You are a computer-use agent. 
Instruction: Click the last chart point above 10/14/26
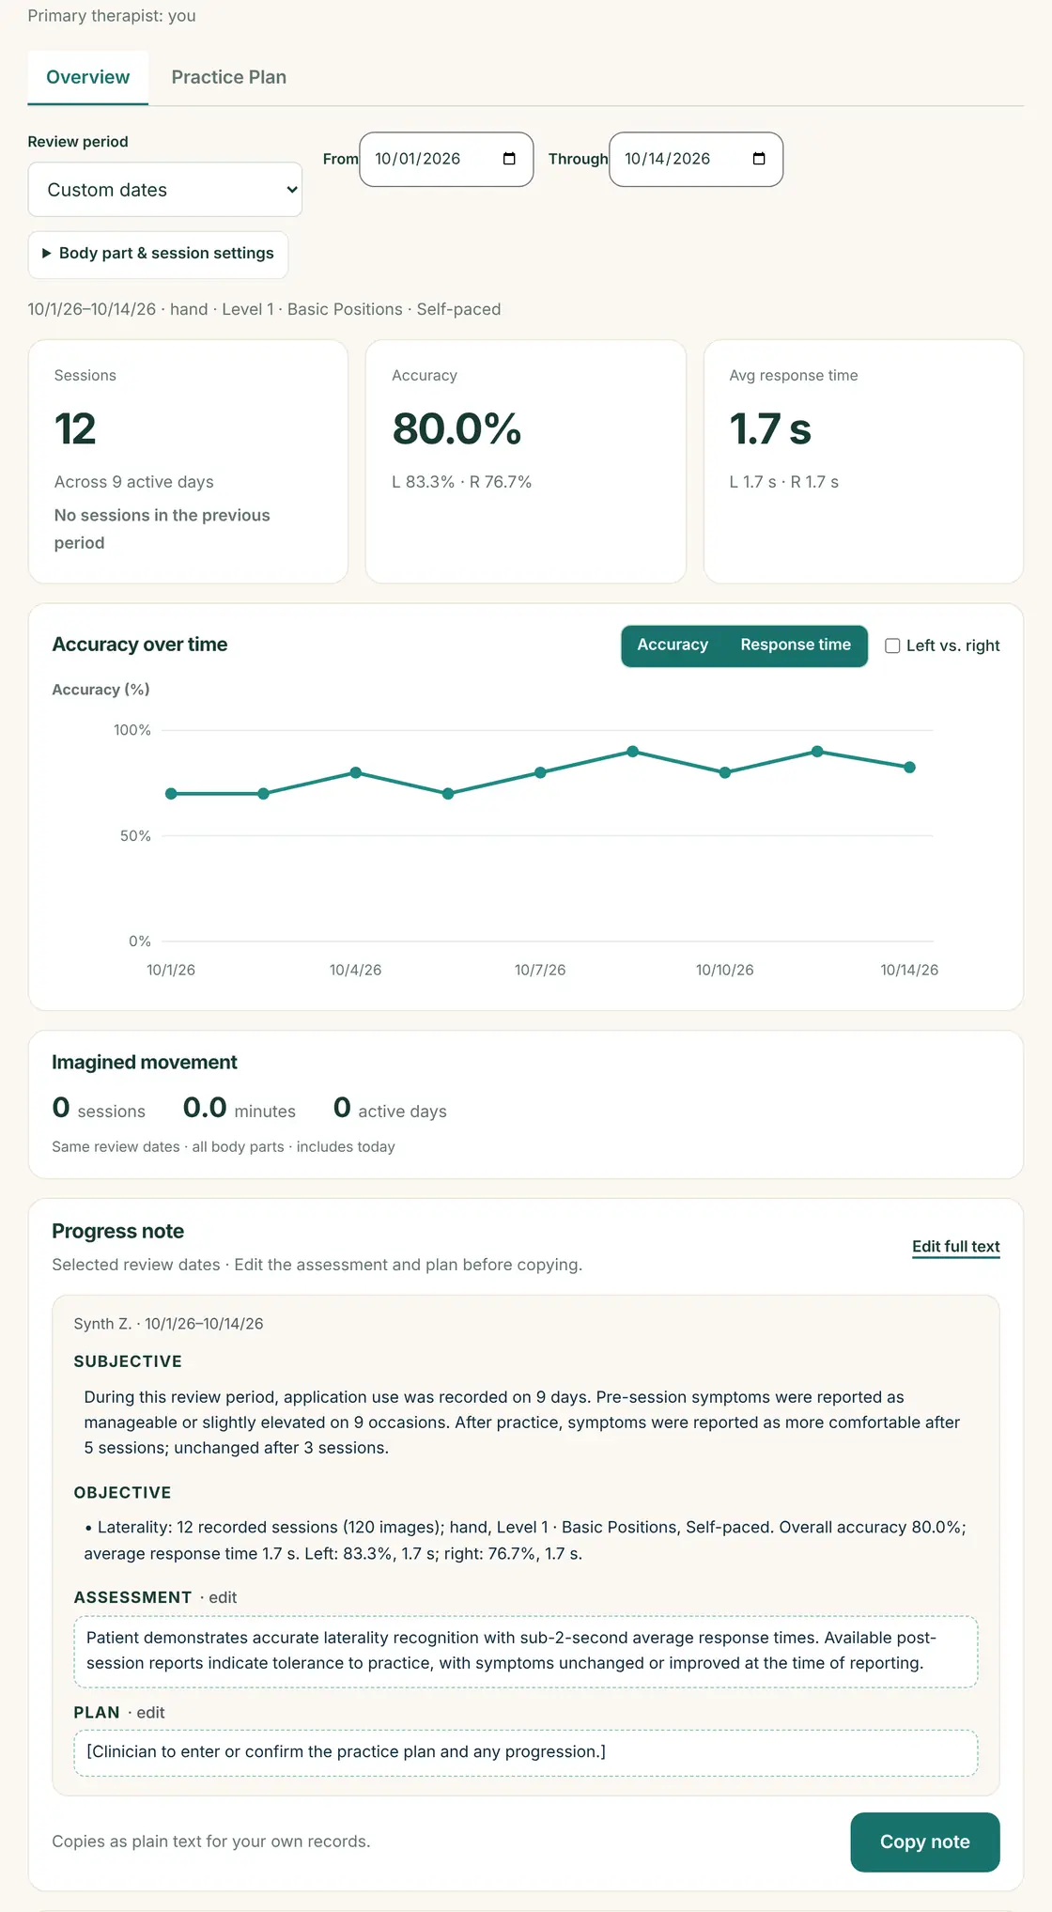(x=909, y=767)
